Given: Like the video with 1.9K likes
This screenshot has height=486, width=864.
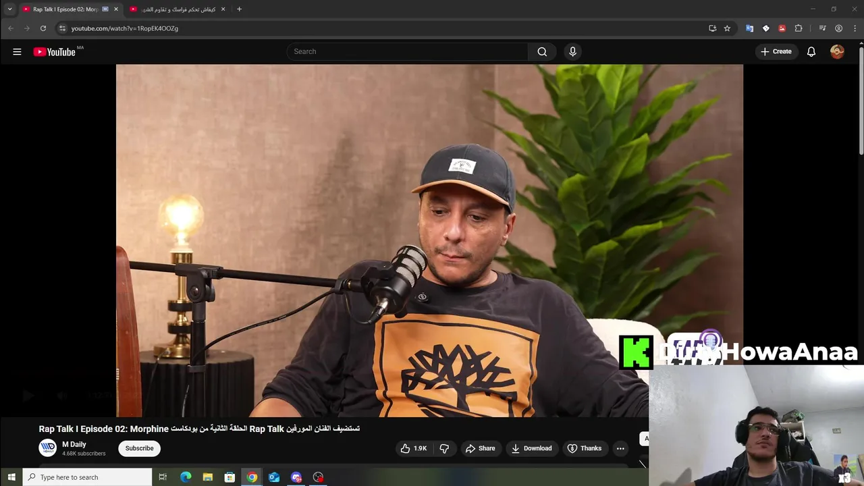Looking at the screenshot, I should click(413, 448).
